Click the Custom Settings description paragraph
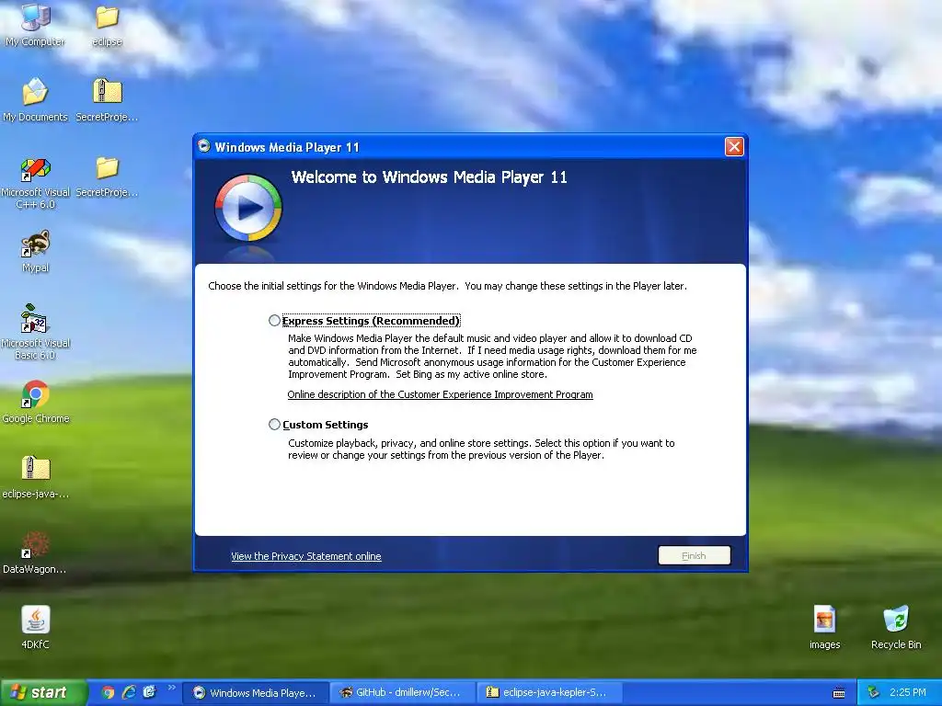 481,449
